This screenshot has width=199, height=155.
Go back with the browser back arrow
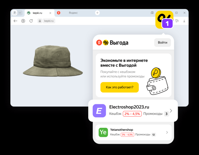pyautogui.click(x=15, y=21)
